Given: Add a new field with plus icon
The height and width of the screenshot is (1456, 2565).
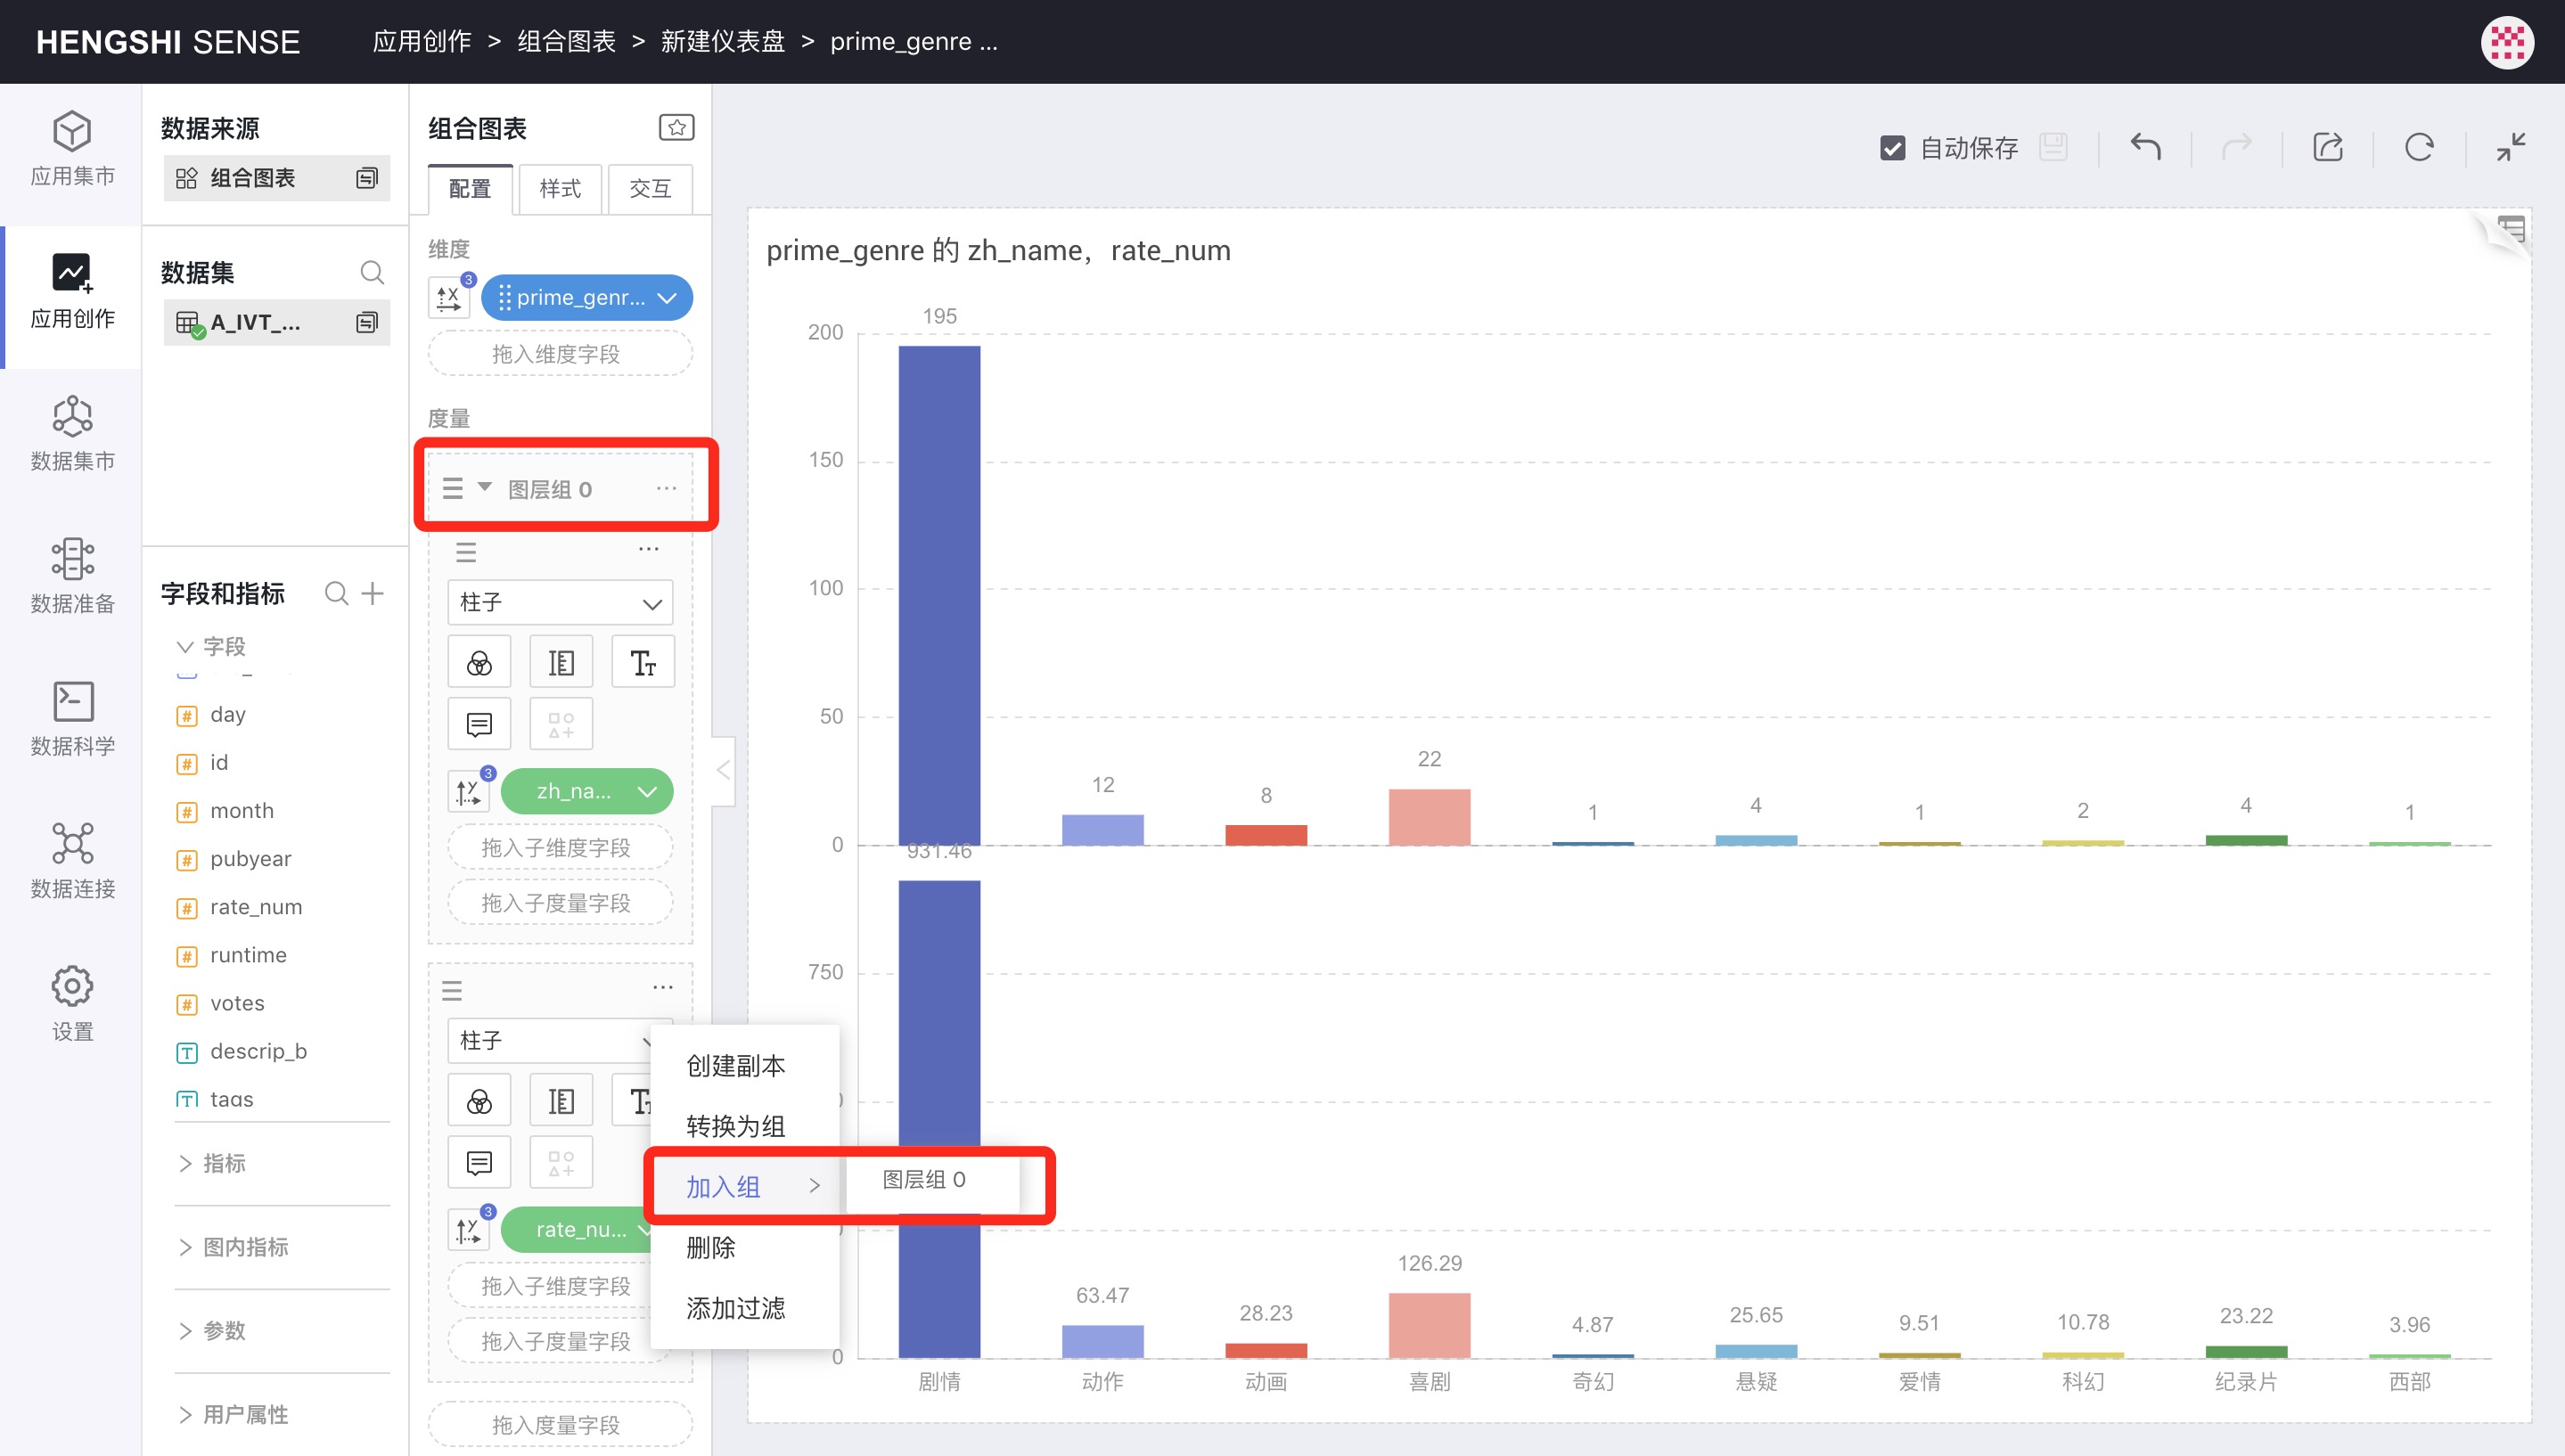Looking at the screenshot, I should [373, 593].
